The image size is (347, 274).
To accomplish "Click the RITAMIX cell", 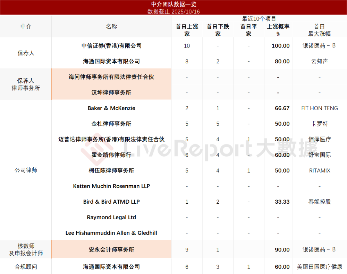I will [320, 170].
